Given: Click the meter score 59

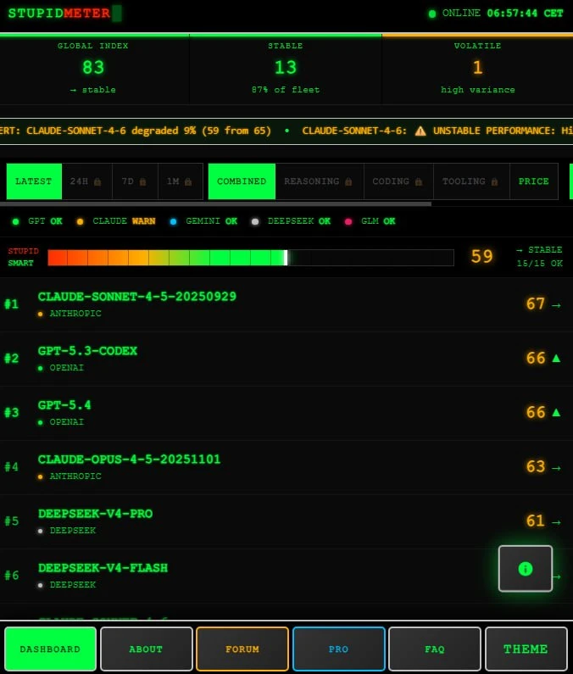Looking at the screenshot, I should (481, 257).
